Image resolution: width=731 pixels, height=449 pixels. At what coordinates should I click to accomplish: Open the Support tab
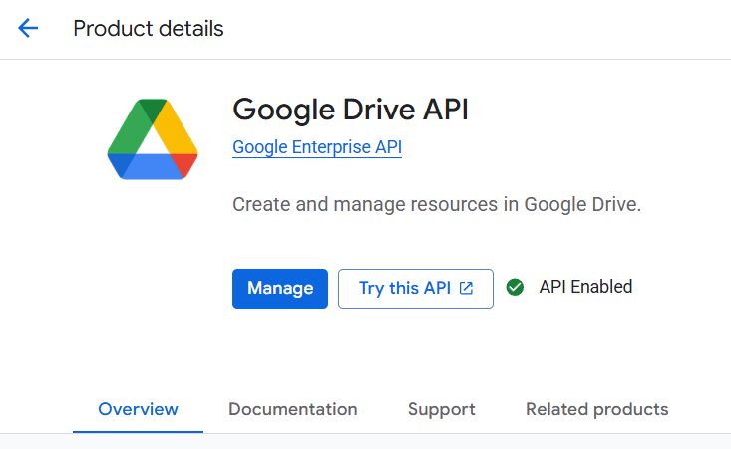pyautogui.click(x=441, y=409)
